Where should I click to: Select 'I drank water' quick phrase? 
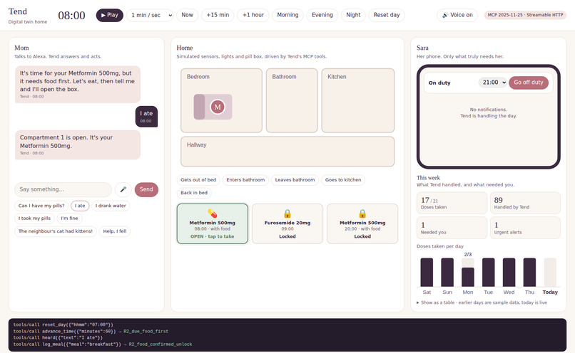pos(111,206)
